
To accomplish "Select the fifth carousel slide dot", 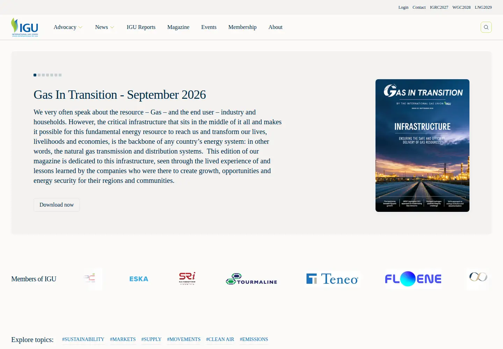I will point(52,75).
